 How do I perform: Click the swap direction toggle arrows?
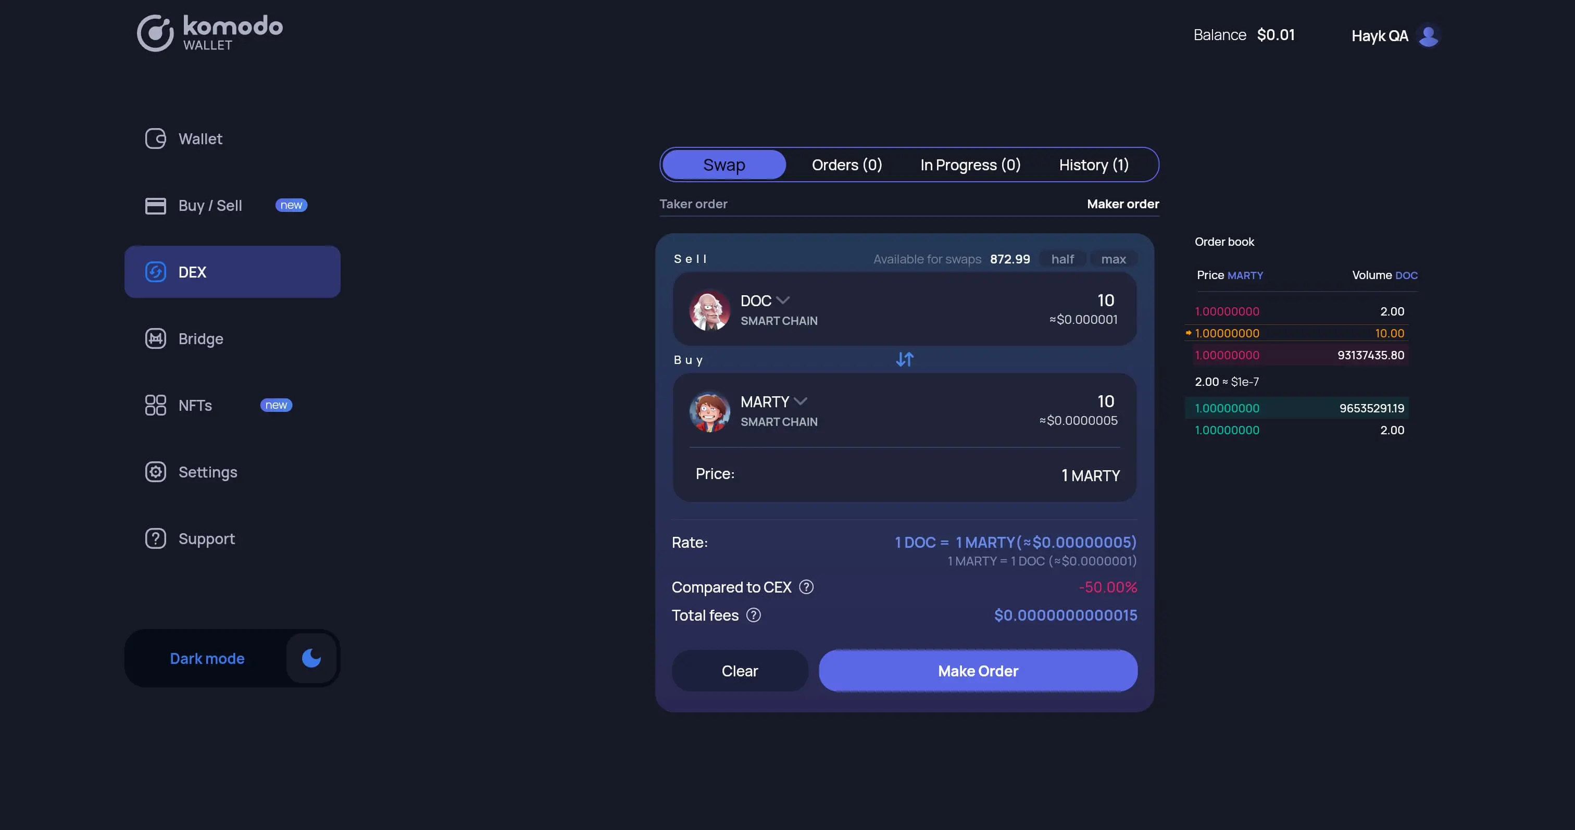[x=904, y=359]
